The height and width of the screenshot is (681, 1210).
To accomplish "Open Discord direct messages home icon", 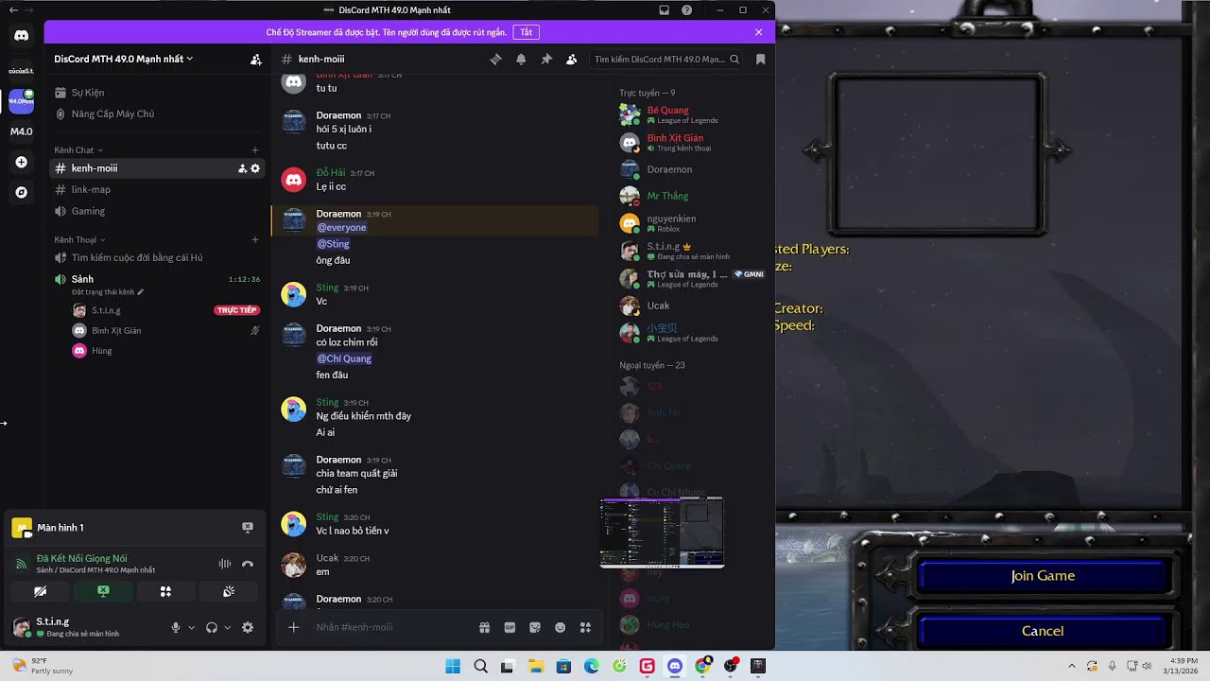I will (21, 36).
